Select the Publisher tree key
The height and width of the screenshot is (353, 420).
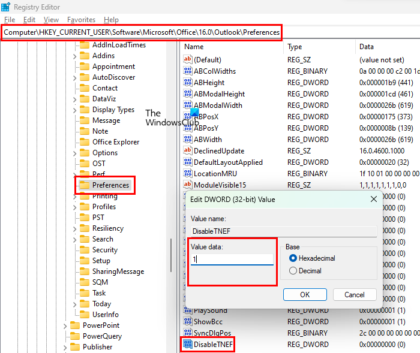[97, 347]
